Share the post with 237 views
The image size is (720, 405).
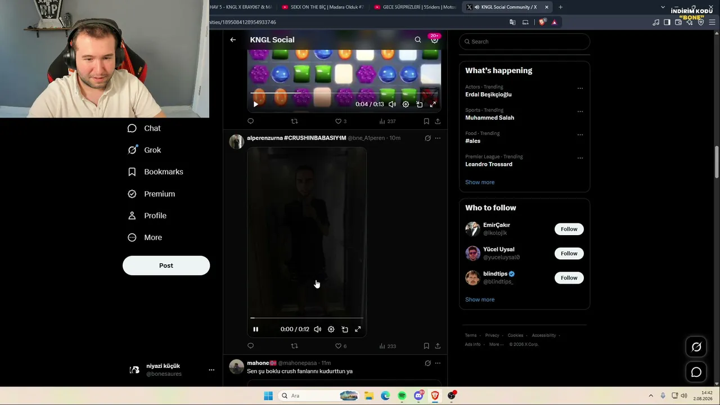point(438,121)
